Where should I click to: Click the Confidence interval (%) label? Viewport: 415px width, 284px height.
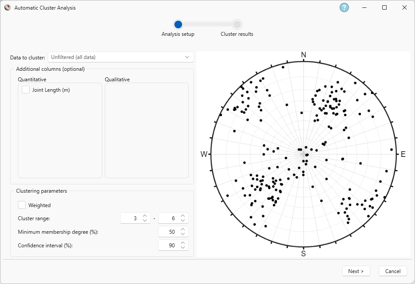(x=45, y=246)
